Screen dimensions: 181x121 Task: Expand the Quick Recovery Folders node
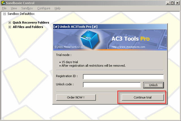[10, 23]
